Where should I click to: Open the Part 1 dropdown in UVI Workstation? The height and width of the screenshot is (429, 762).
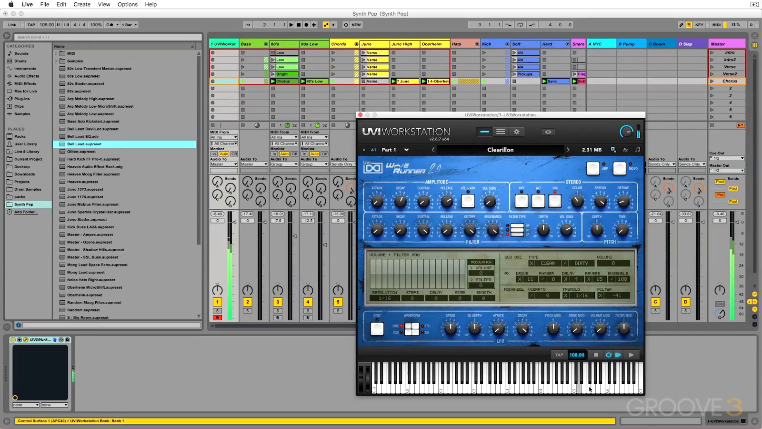[x=406, y=150]
